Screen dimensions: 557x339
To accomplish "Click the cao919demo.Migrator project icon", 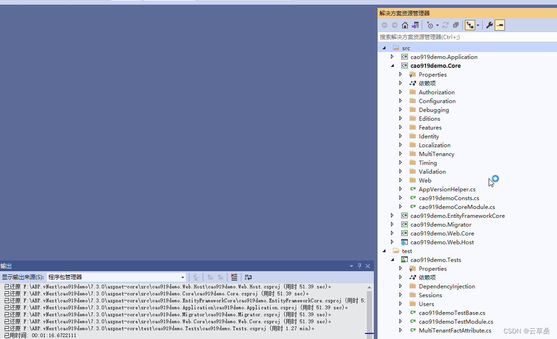I will [x=404, y=224].
